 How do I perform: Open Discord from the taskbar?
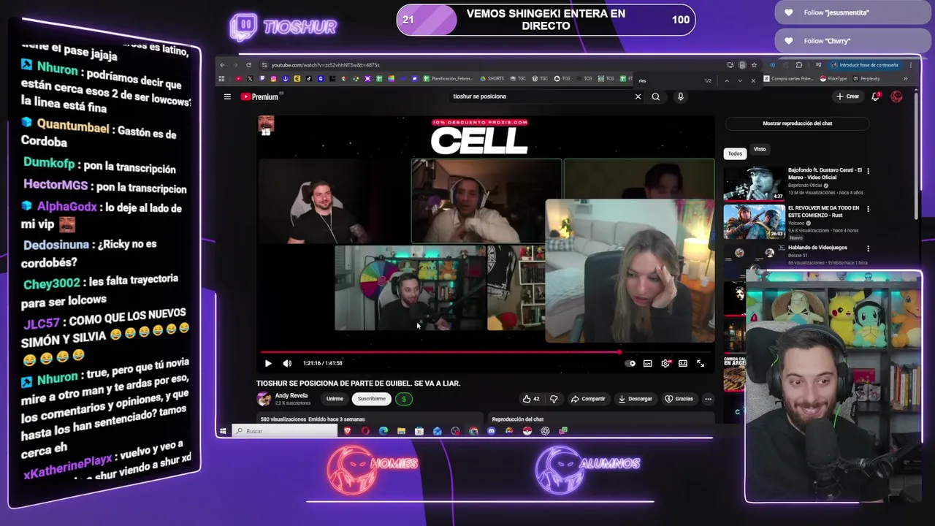pos(491,431)
